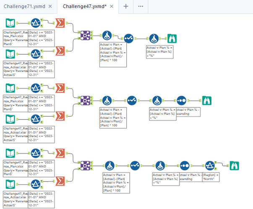This screenshot has height=209, width=253.
Task: Select the Join tool in bottom workflow
Action: click(x=85, y=166)
